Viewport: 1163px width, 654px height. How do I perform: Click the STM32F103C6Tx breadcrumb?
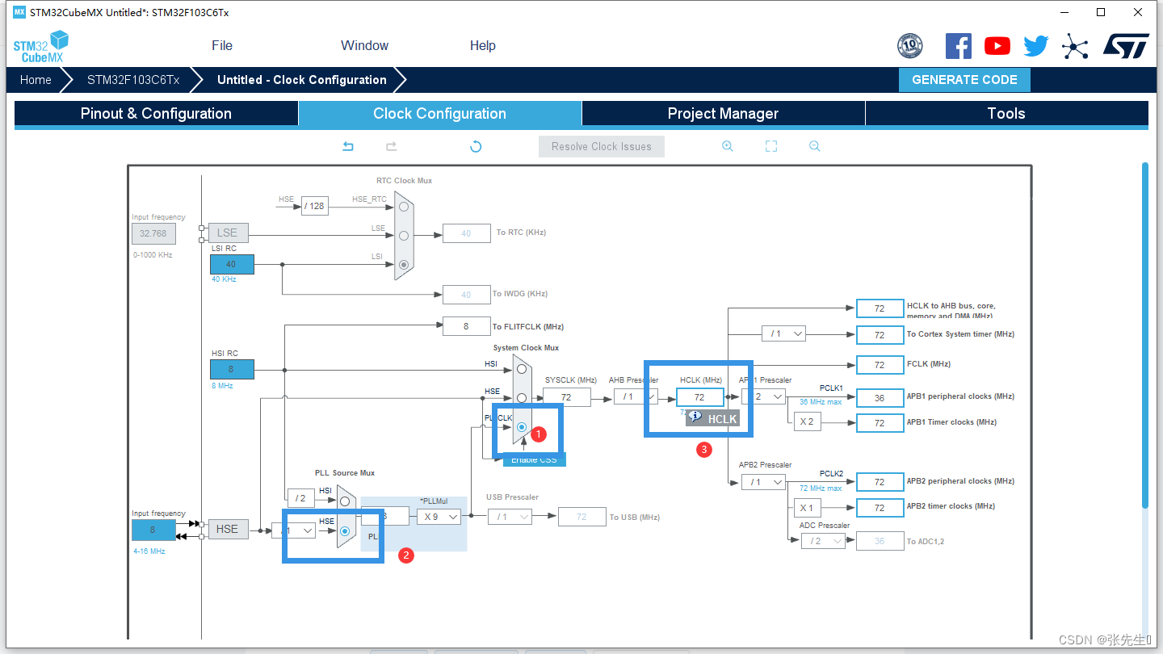(133, 80)
